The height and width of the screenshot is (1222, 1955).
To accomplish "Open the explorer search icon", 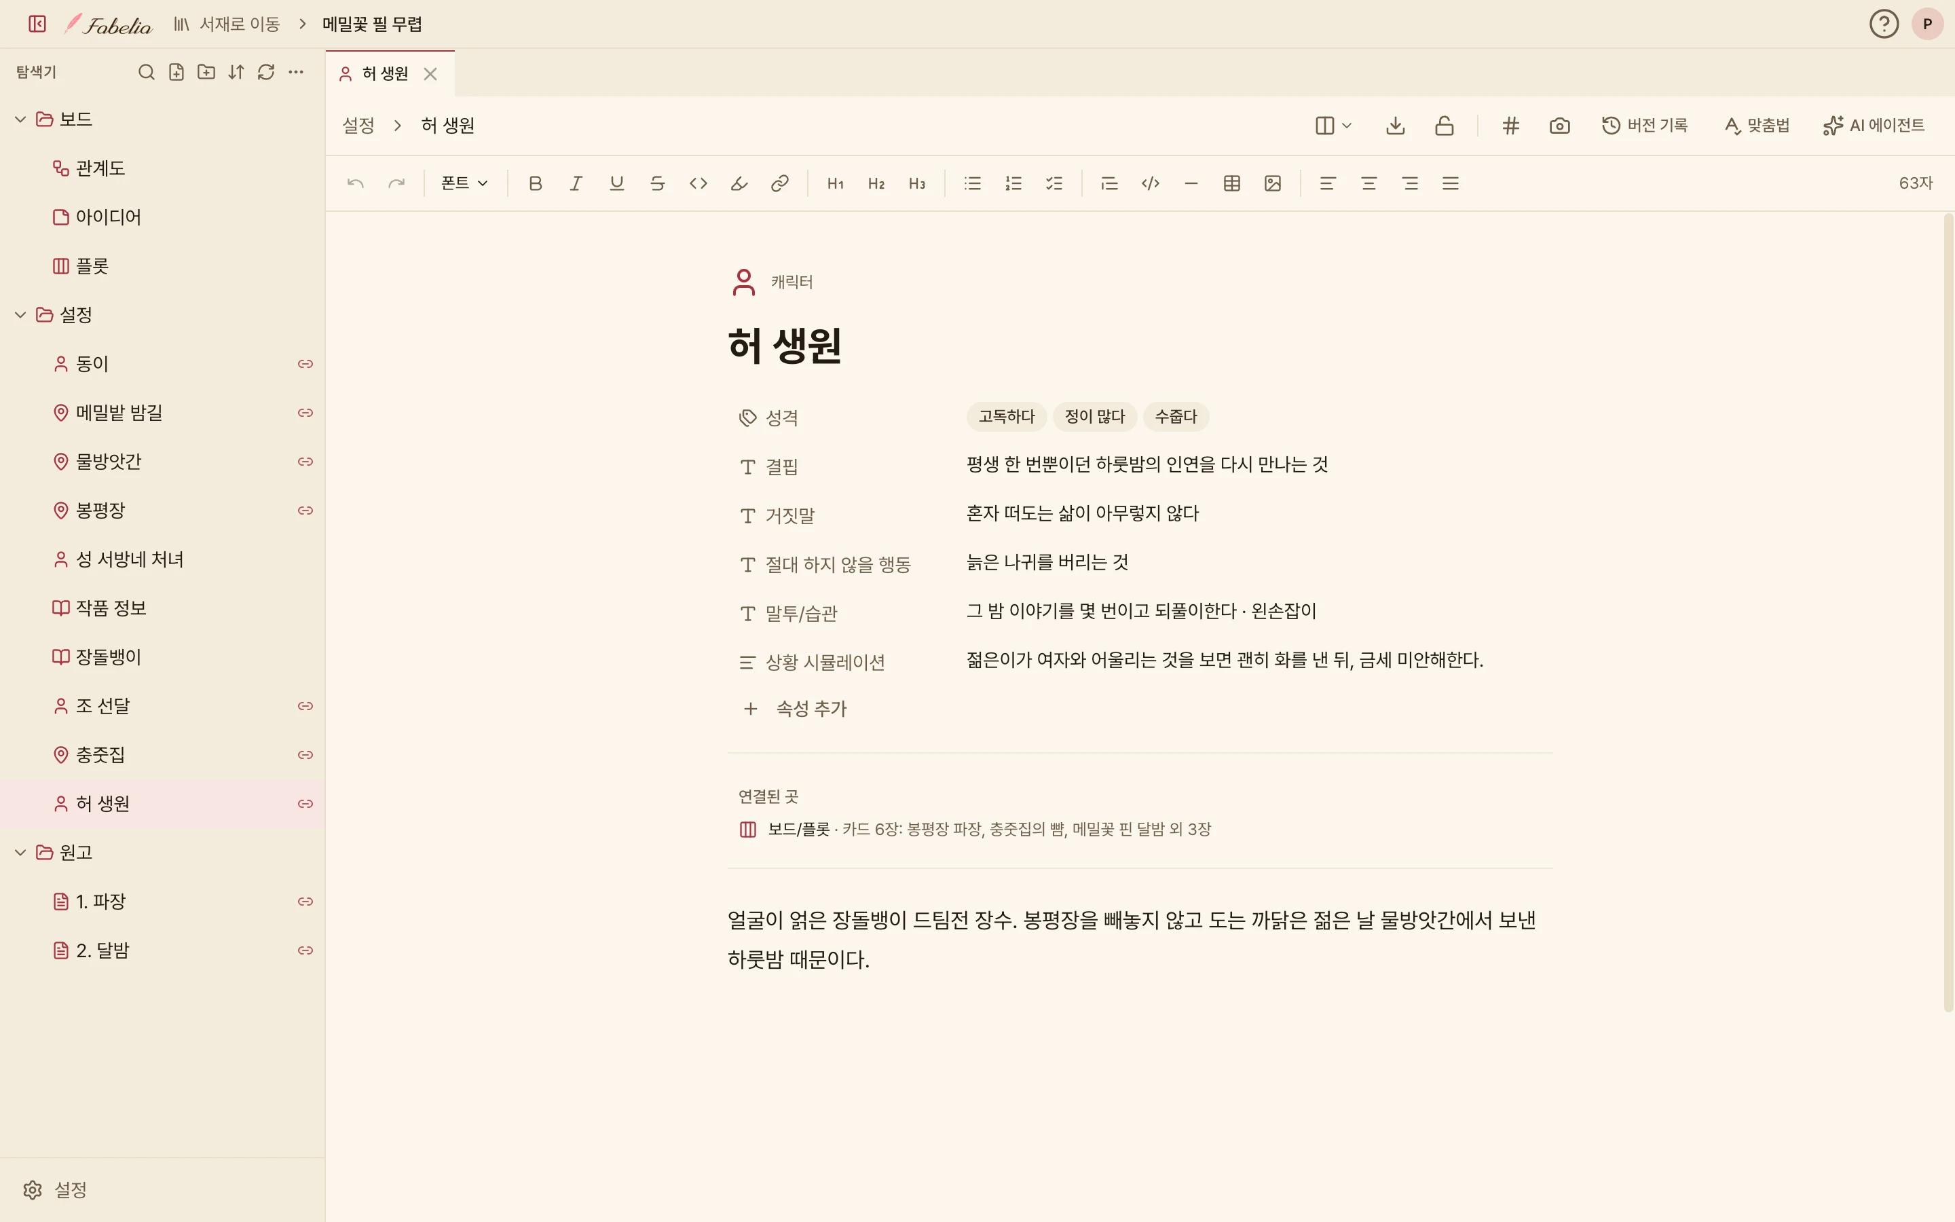I will (x=146, y=72).
